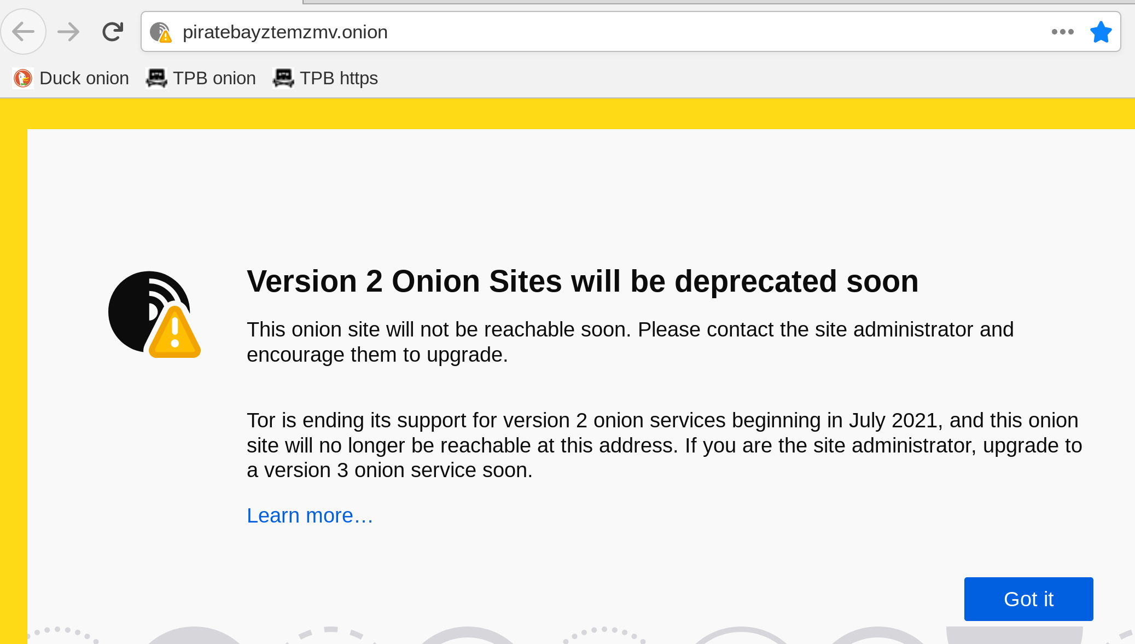Go back to the previous page
Image resolution: width=1135 pixels, height=644 pixels.
pos(24,32)
